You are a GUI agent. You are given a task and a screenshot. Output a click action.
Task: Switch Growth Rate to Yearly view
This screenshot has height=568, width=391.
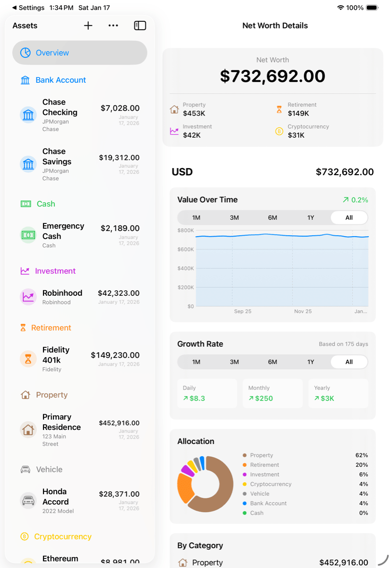point(338,393)
